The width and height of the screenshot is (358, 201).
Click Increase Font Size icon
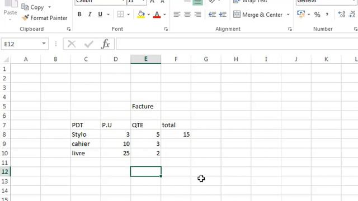point(152,2)
